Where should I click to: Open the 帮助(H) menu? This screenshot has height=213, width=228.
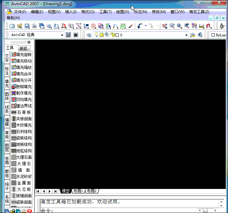pyautogui.click(x=13, y=18)
